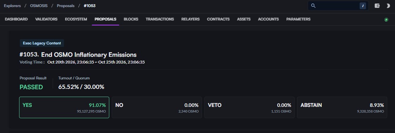Screen dimensions: 395x133
Task: Click the wallet icon in header
Action: pyautogui.click(x=377, y=6)
